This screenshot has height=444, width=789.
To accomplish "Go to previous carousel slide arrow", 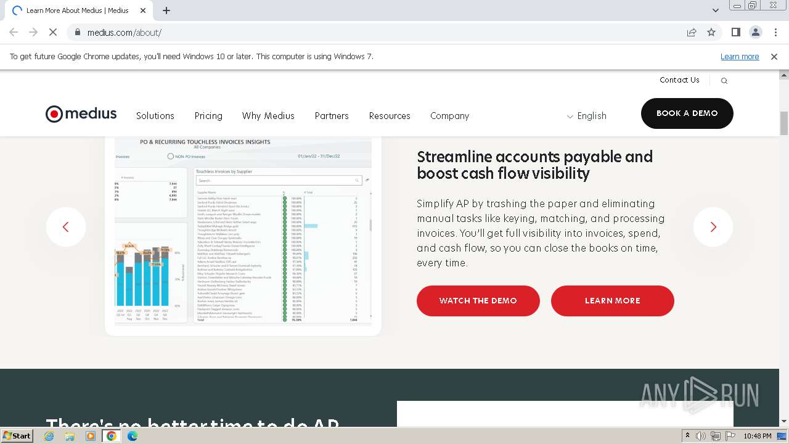I will pos(66,227).
